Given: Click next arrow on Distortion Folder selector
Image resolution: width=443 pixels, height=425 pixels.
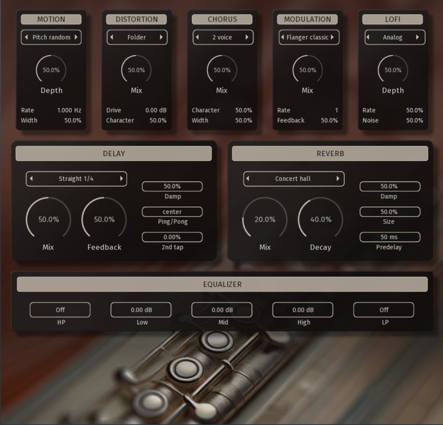Looking at the screenshot, I should click(x=161, y=38).
